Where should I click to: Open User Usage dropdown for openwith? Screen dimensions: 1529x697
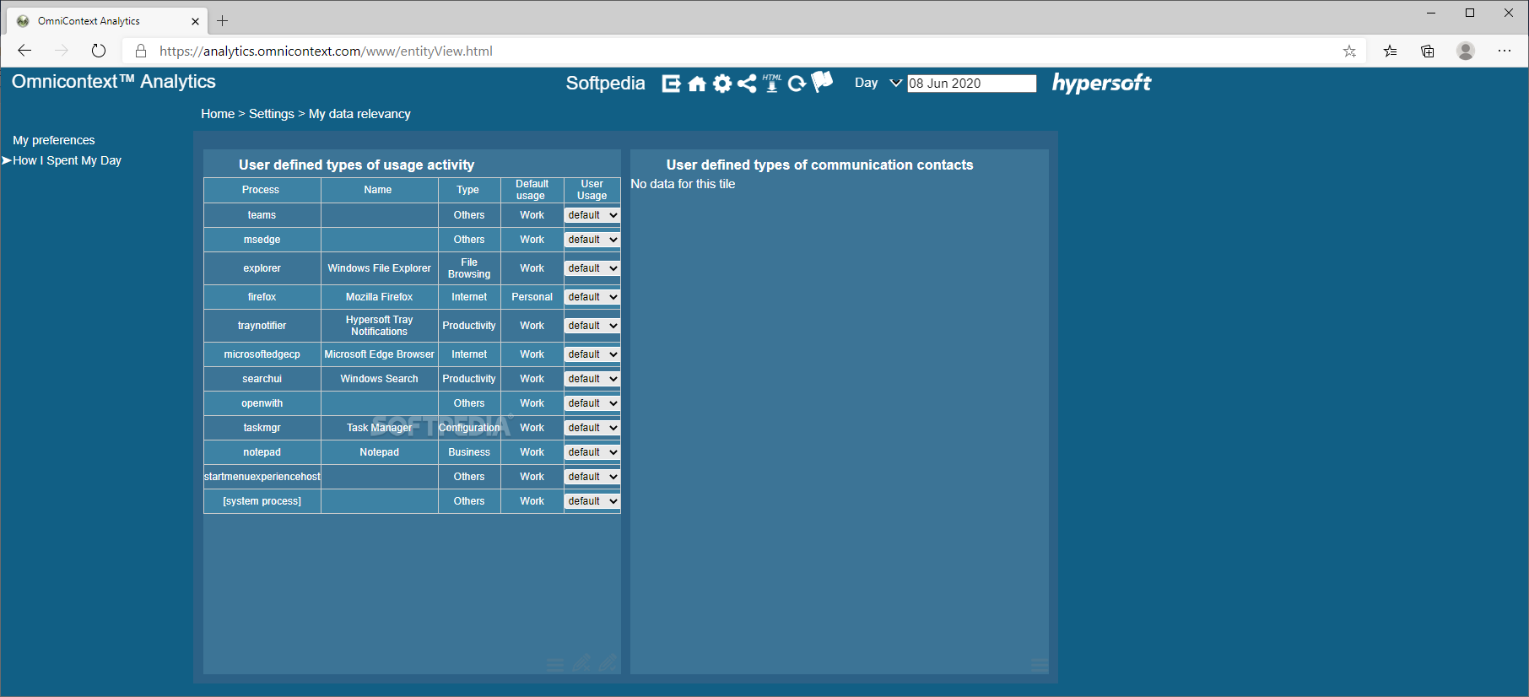pos(592,403)
